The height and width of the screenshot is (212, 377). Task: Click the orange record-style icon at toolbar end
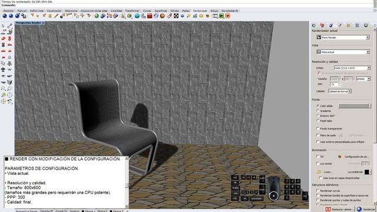click(x=228, y=16)
